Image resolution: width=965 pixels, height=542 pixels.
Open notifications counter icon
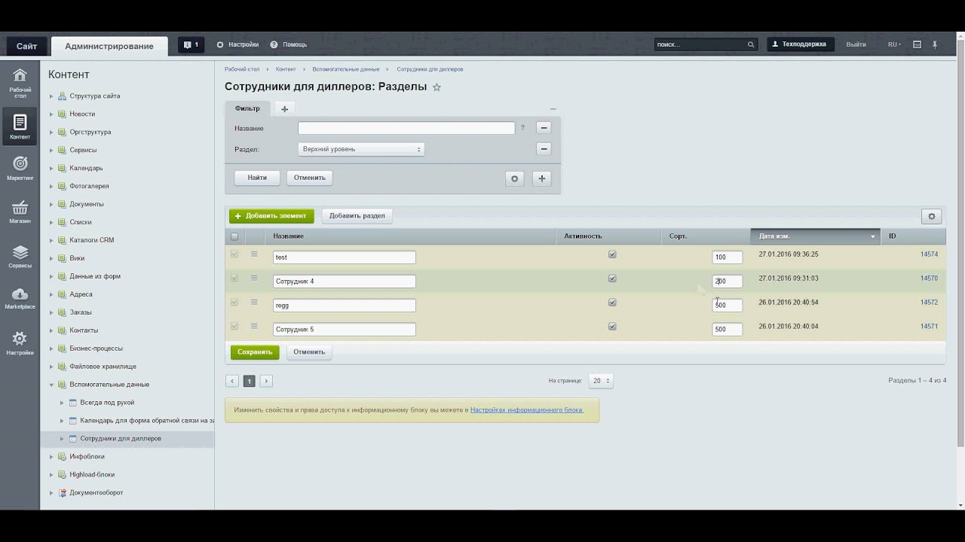191,44
